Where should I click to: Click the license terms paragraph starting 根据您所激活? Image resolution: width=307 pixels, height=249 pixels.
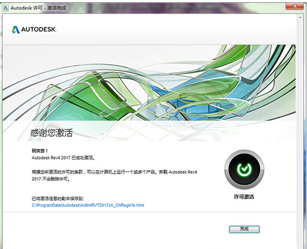pos(114,175)
